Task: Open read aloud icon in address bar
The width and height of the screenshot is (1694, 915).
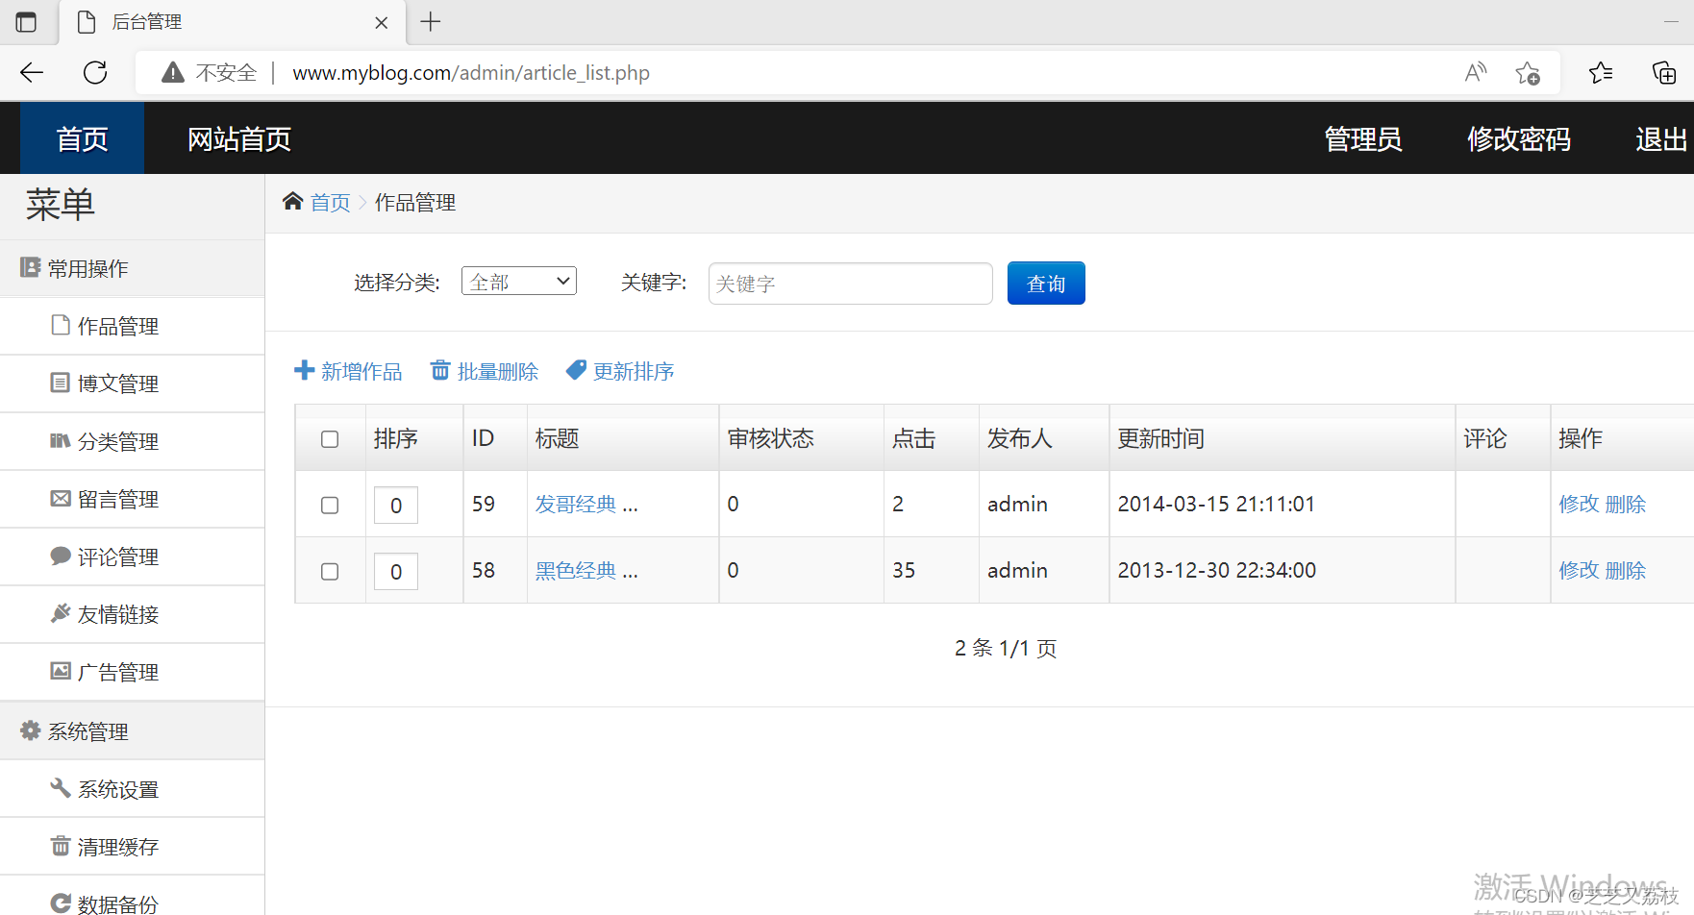Action: tap(1475, 72)
